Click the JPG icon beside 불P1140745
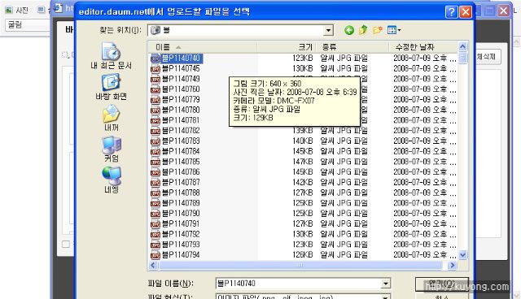521x299 pixels. (155, 68)
